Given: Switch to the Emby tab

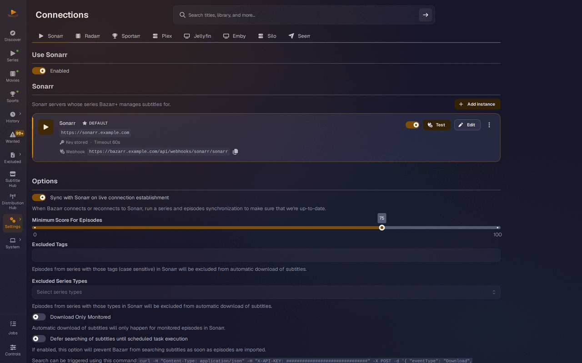Looking at the screenshot, I should 234,36.
